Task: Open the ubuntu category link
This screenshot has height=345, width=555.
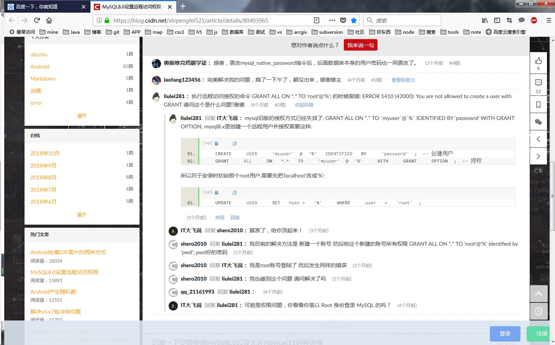Action: pos(39,54)
